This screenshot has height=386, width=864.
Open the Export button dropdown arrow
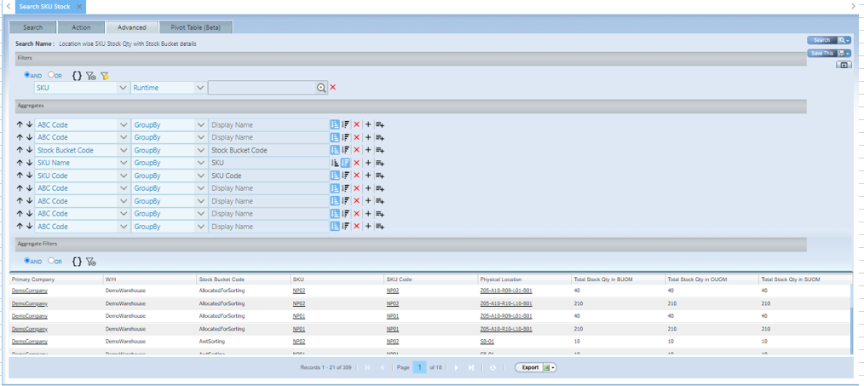pos(553,368)
